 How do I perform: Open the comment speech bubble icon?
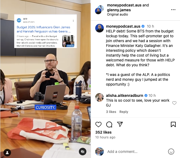[x=109, y=124]
